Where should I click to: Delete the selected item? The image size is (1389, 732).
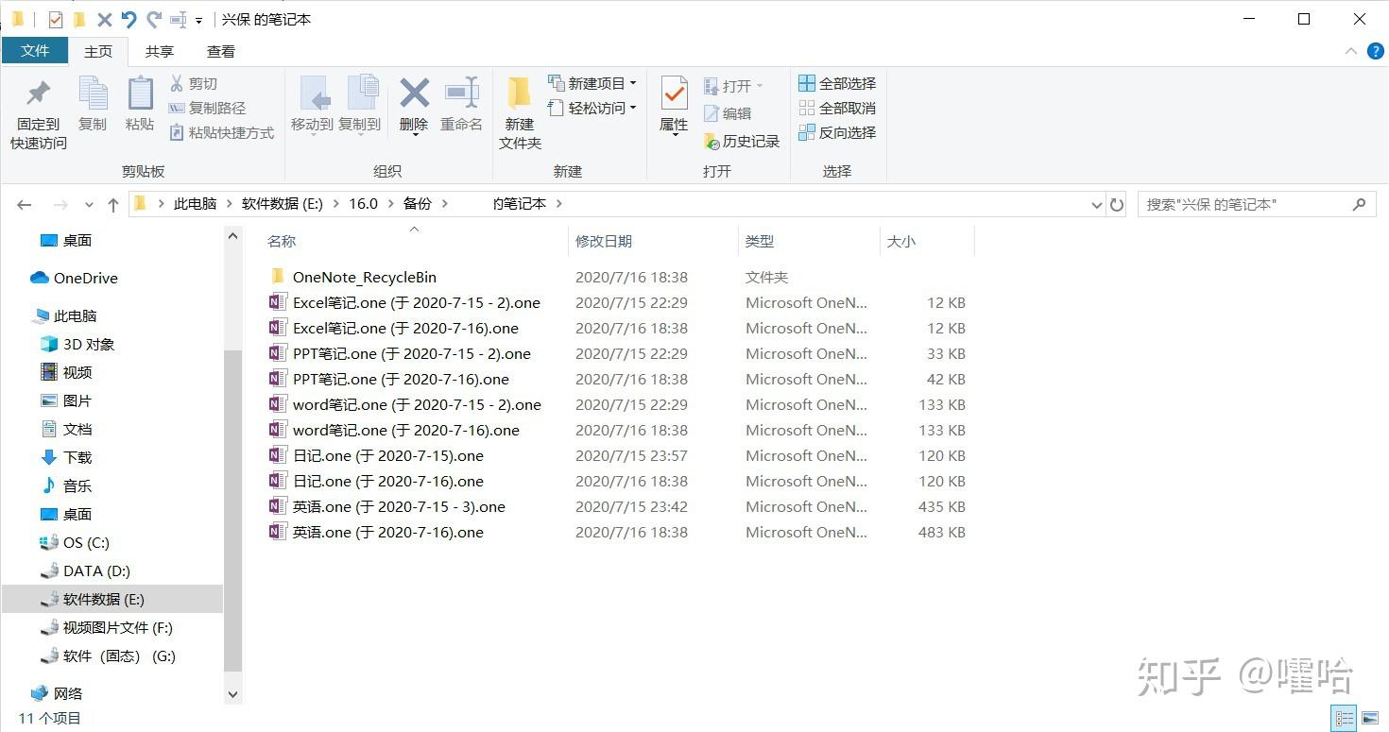tap(414, 105)
